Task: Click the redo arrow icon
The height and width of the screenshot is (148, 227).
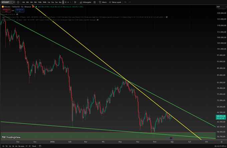Action: (x=130, y=2)
